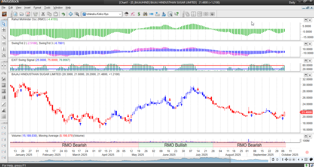Viewport: 314px width, 167px height.
Task: Click the chart overview range slider handle
Action: pyautogui.click(x=230, y=160)
